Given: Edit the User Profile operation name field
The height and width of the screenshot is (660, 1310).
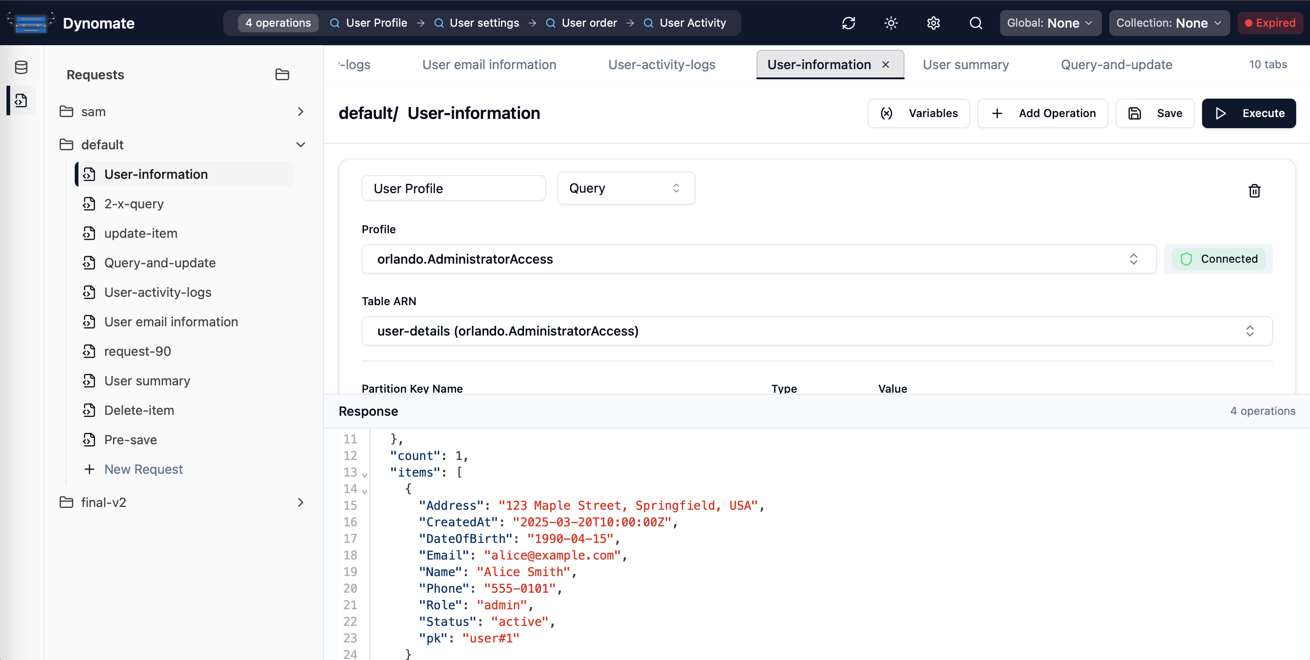Looking at the screenshot, I should coord(453,188).
